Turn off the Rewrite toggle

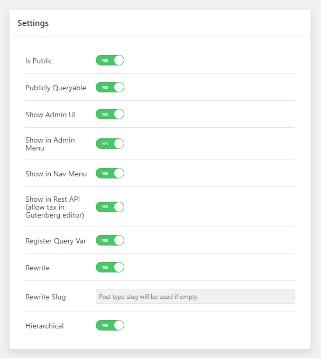[110, 267]
